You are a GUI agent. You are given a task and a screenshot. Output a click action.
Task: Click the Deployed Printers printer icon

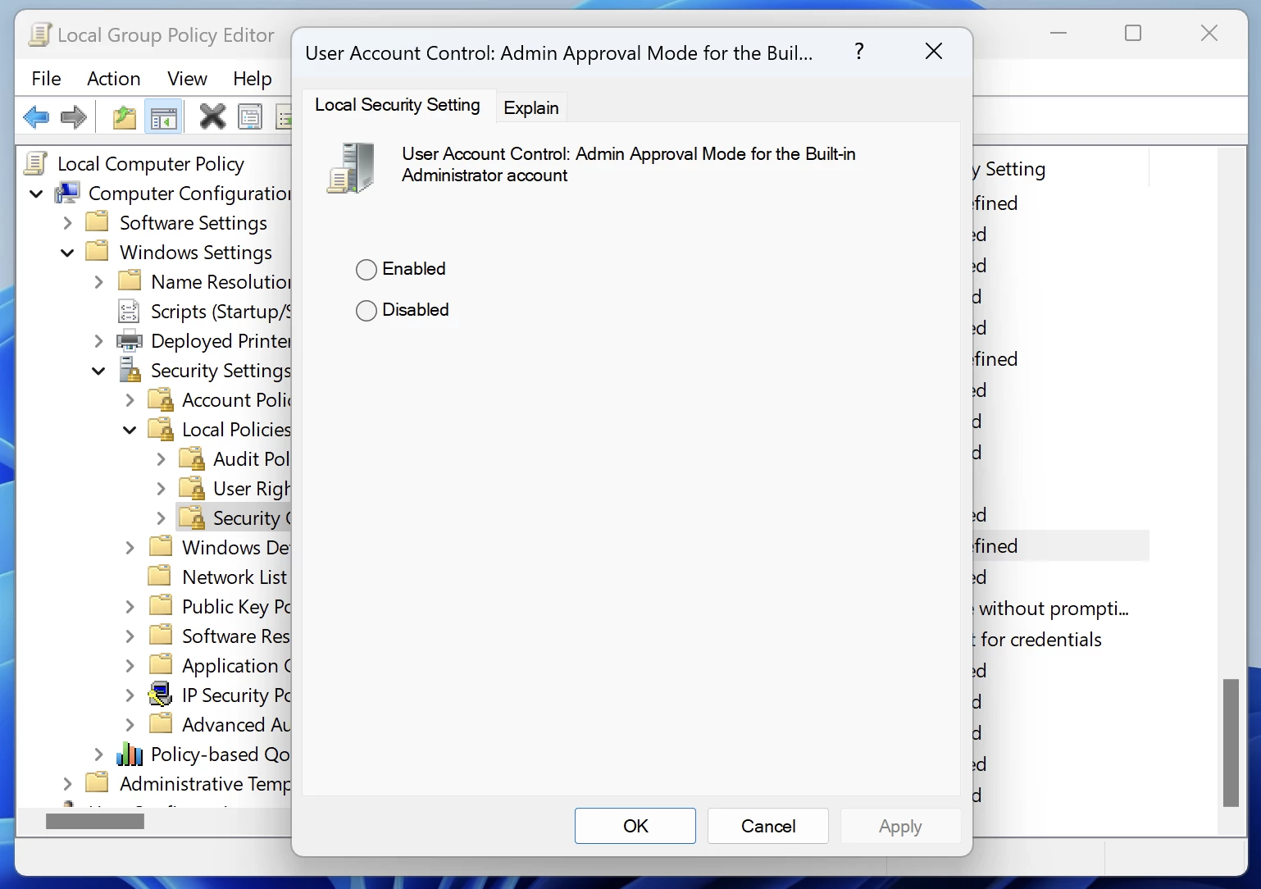pyautogui.click(x=130, y=340)
